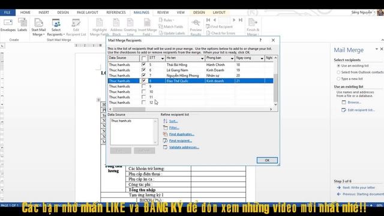384x216 pixels.
Task: Switch to INSERT tab
Action: tap(44, 12)
